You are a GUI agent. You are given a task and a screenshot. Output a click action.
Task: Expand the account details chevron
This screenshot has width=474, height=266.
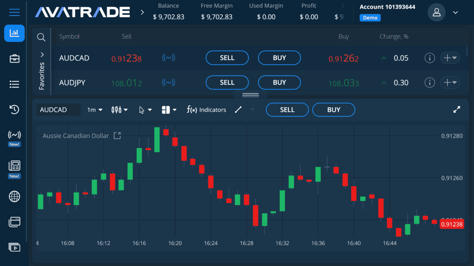[x=455, y=12]
